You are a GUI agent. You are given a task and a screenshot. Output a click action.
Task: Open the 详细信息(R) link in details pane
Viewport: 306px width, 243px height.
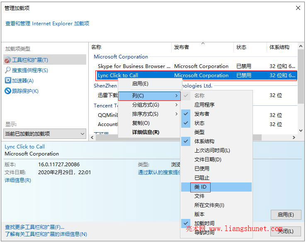[18, 180]
